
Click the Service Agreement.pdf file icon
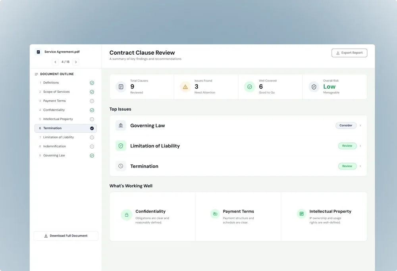(38, 52)
